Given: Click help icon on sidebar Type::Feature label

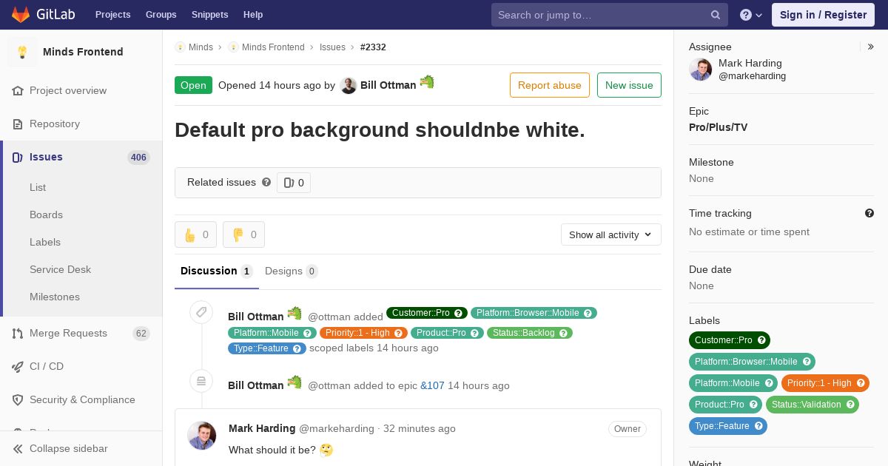Looking at the screenshot, I should 758,426.
